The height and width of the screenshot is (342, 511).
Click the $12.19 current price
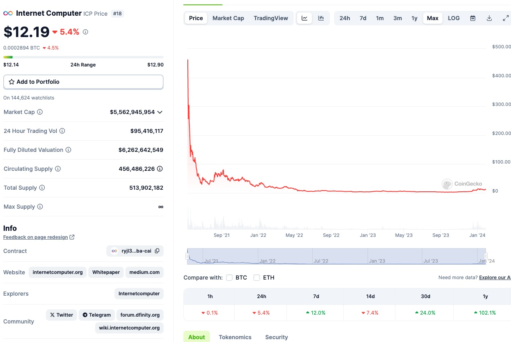[27, 32]
